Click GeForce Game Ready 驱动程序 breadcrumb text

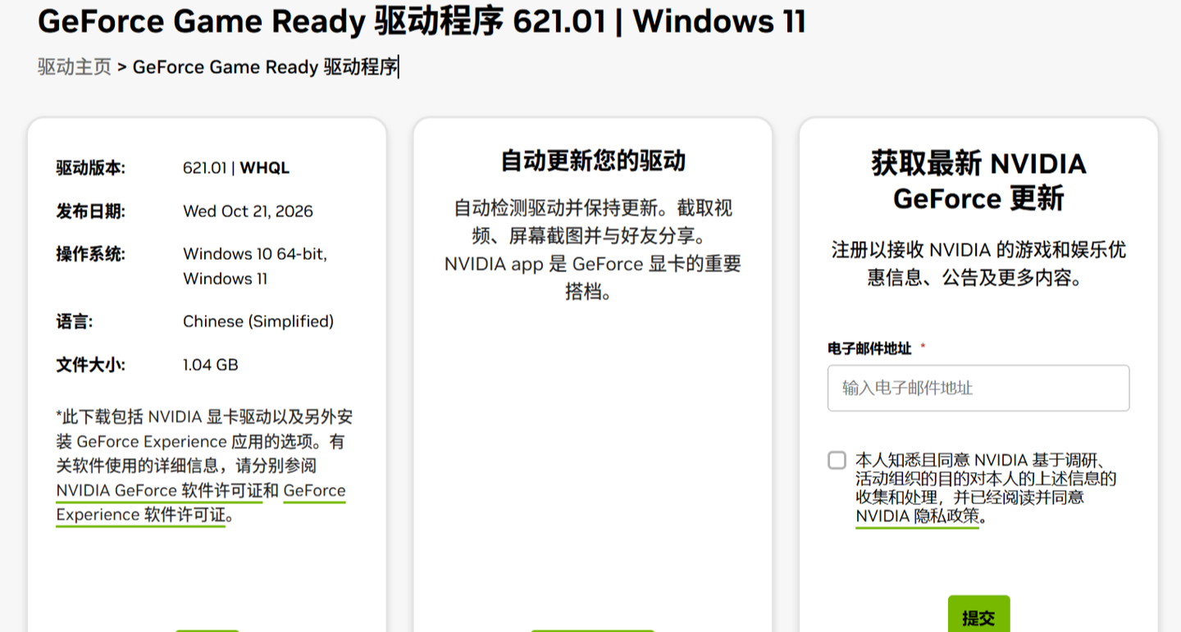(265, 66)
